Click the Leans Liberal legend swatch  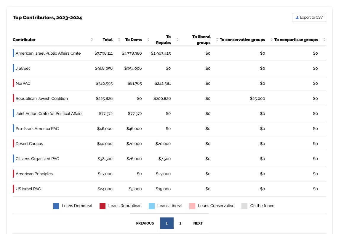point(152,206)
